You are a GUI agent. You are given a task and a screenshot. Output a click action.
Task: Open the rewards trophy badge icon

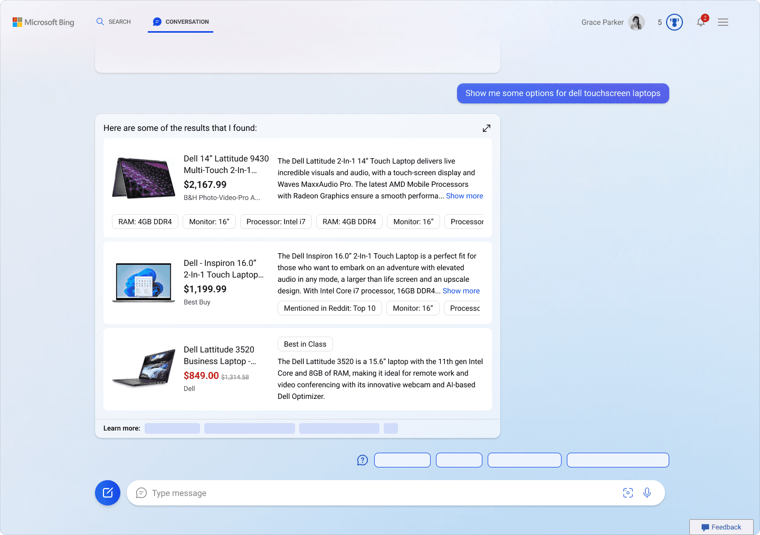pyautogui.click(x=674, y=22)
